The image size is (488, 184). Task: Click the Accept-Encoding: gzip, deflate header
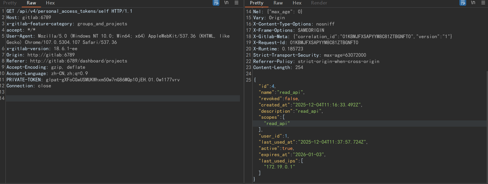46,67
